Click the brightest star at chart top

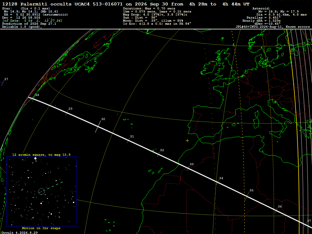point(35,158)
